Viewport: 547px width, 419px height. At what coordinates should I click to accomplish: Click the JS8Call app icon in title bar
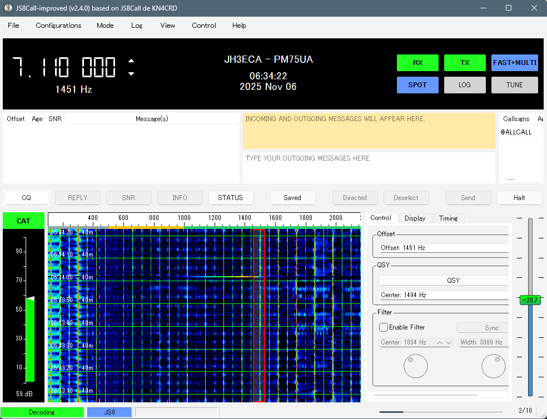8,8
